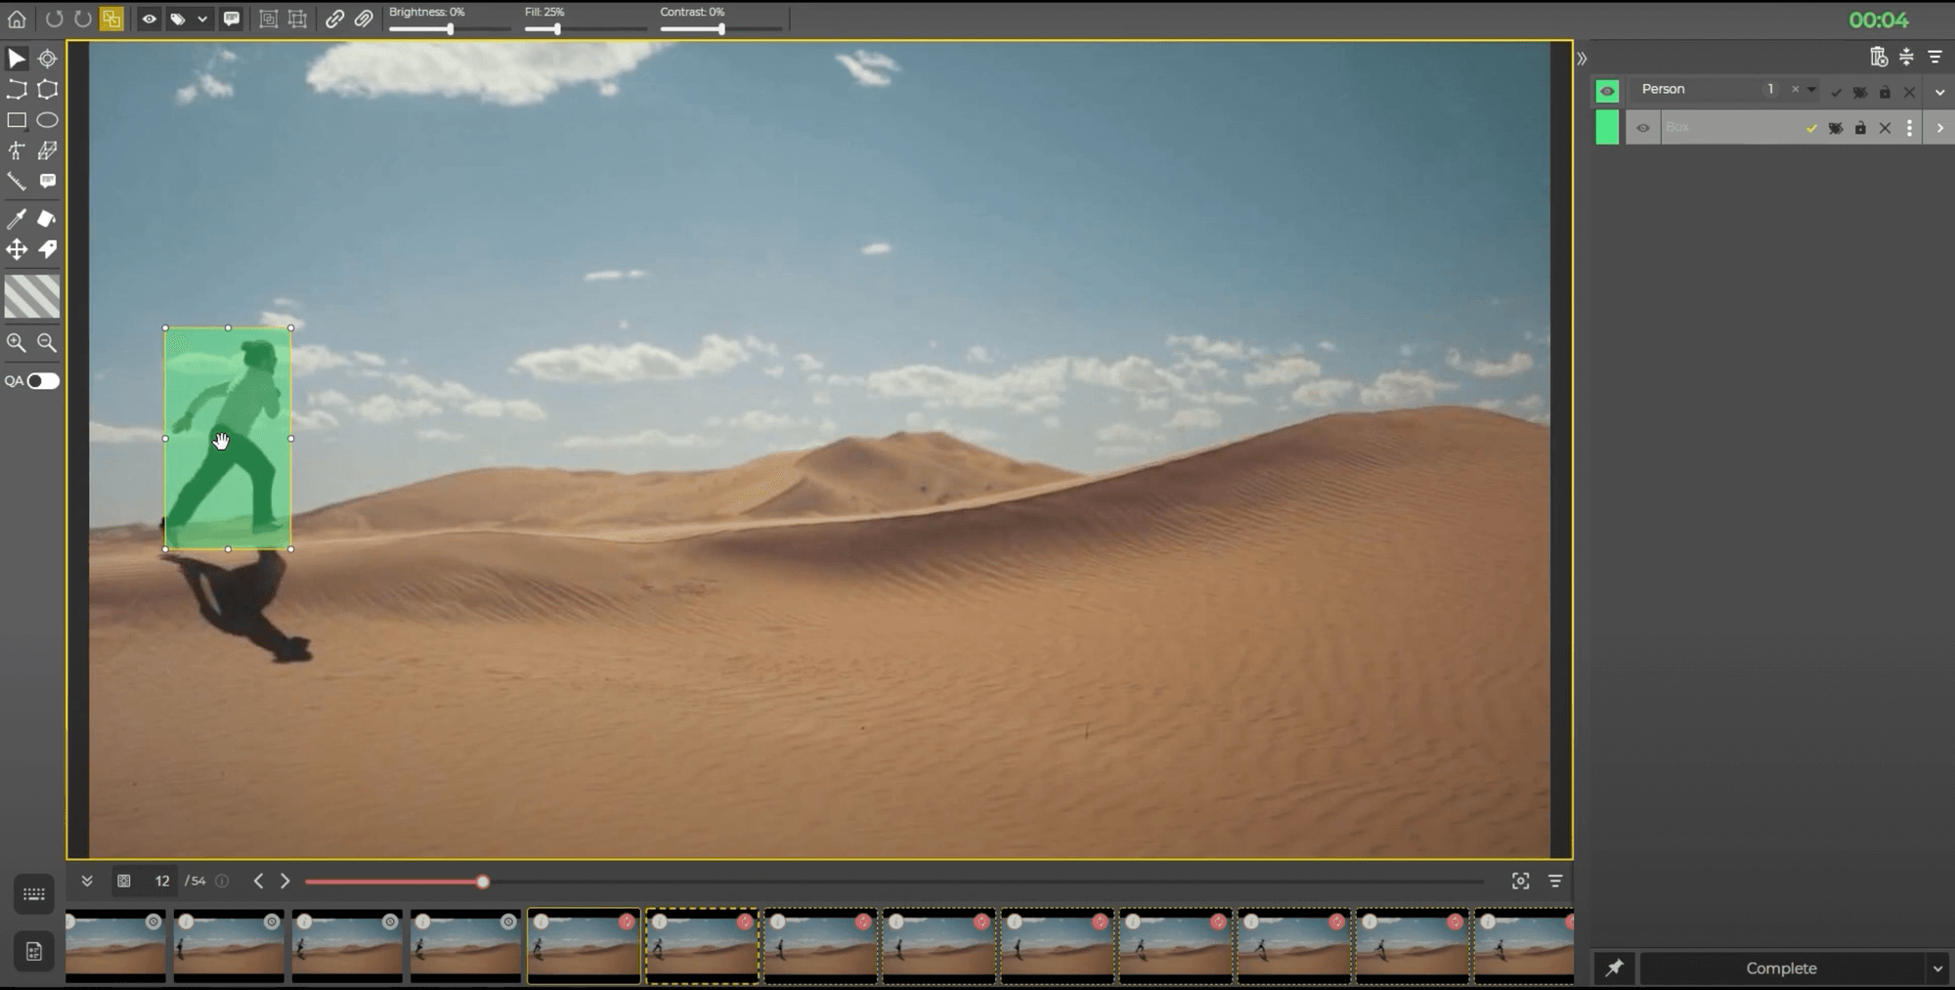Open the comment tool
This screenshot has width=1955, height=990.
pyautogui.click(x=47, y=181)
